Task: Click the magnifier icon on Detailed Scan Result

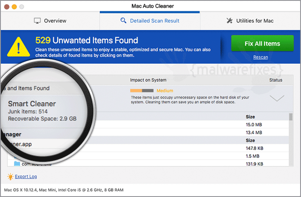Action: [123, 20]
